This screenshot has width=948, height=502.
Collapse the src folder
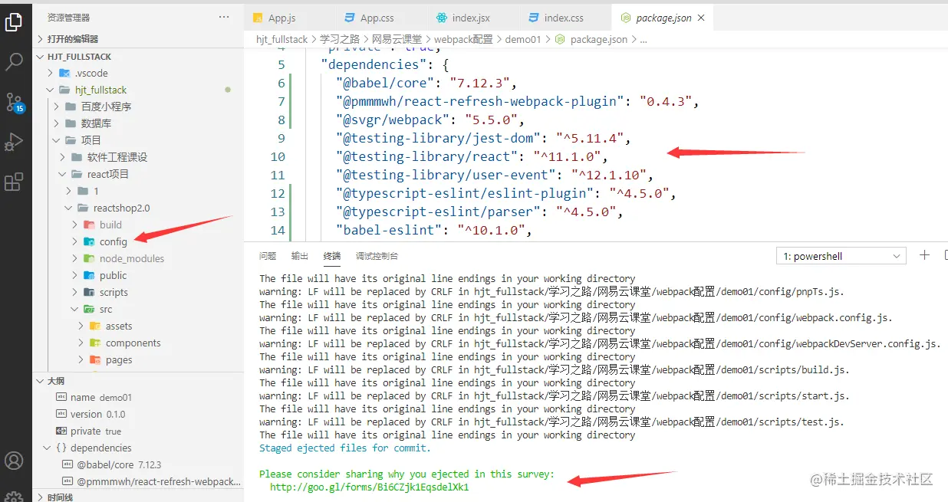click(139, 309)
